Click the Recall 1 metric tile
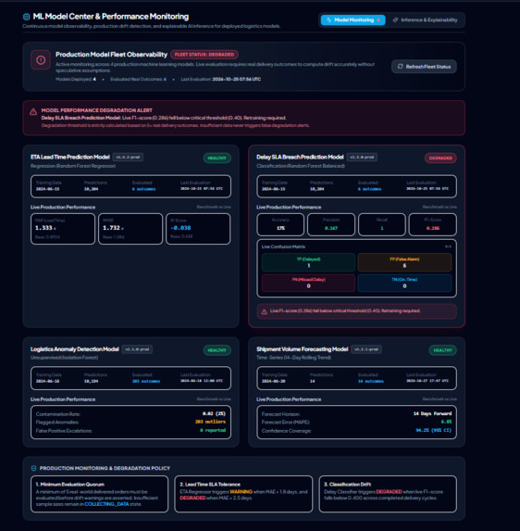Image resolution: width=520 pixels, height=531 pixels. (x=382, y=224)
